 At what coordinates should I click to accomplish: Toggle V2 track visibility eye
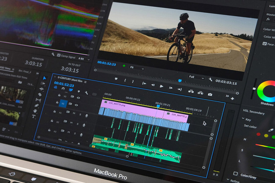tap(78, 98)
